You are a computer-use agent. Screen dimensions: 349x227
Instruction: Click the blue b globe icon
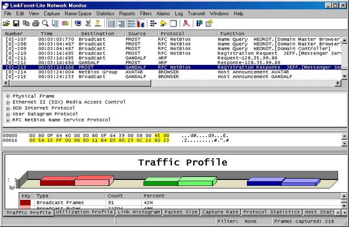point(199,23)
